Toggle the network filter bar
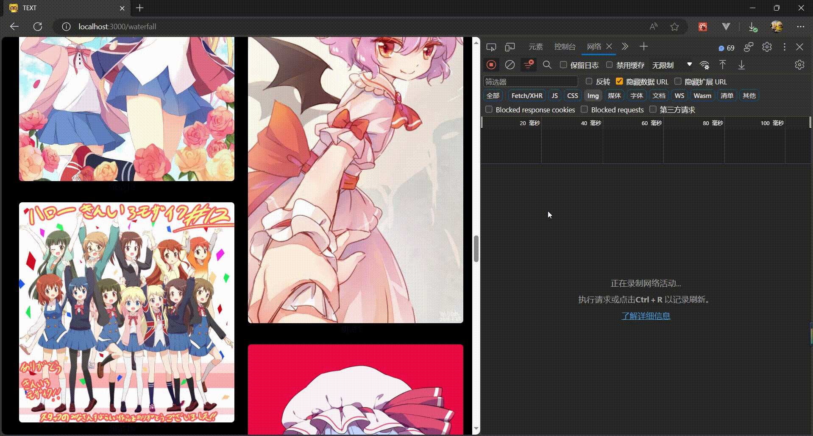This screenshot has width=813, height=436. (x=529, y=64)
